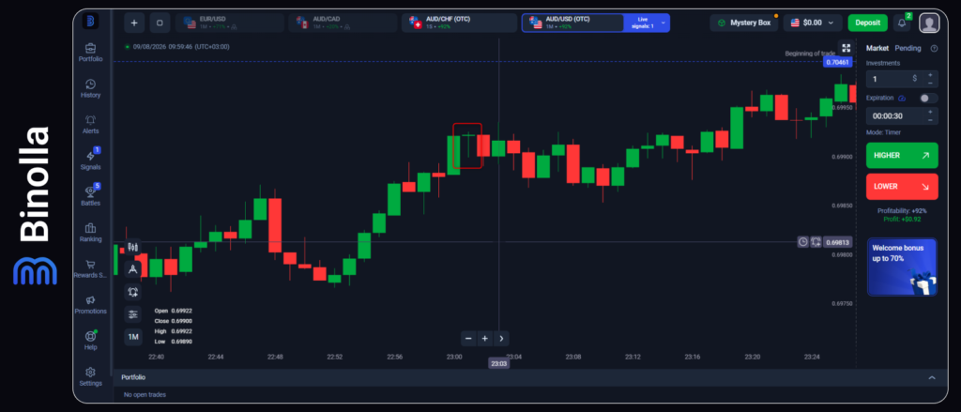Screen dimensions: 961x412
Task: Open the Promotions section
Action: pos(91,305)
